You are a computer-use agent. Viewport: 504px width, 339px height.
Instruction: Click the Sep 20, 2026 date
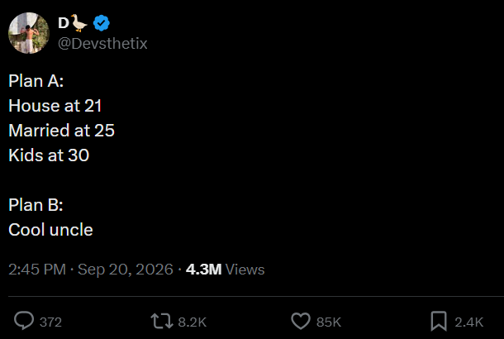coord(126,270)
